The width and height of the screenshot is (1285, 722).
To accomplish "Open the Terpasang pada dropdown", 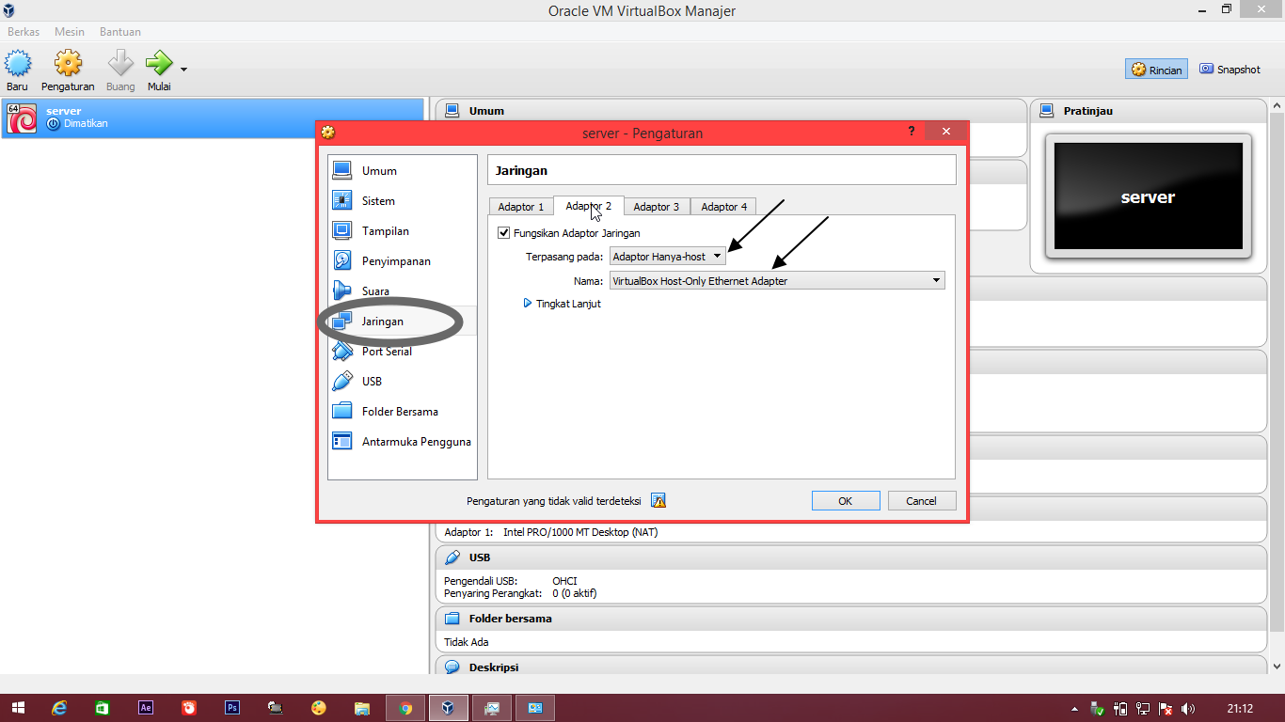I will coord(668,256).
